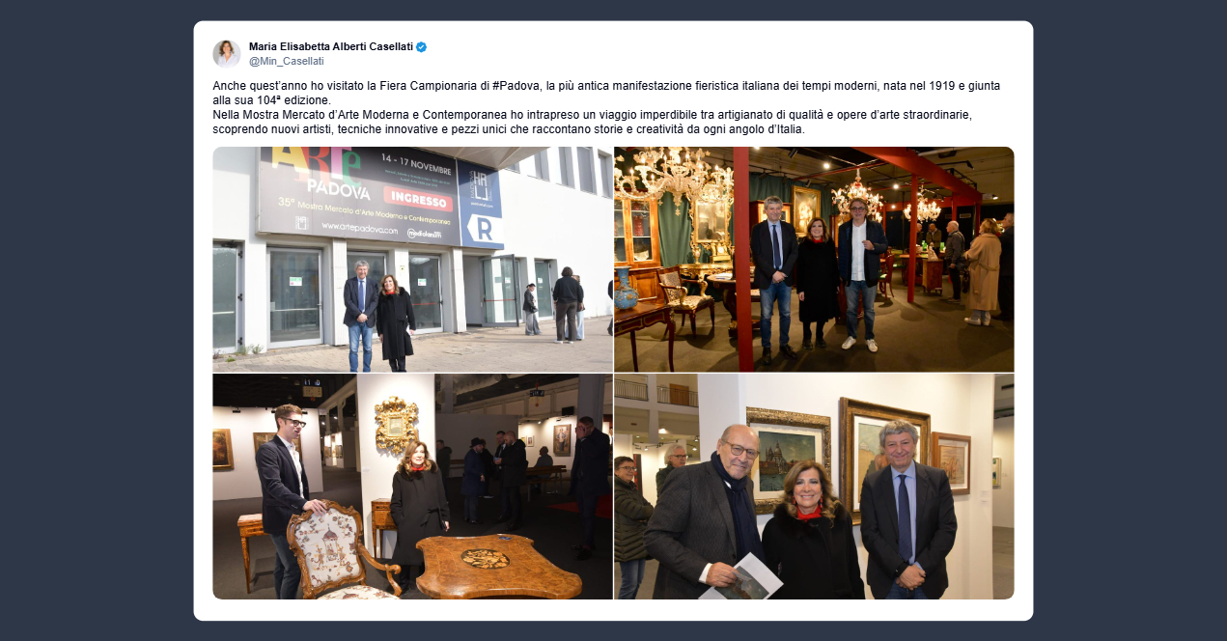Image resolution: width=1227 pixels, height=641 pixels.
Task: Click the tweet text about Fiera Campionaria
Action: [606, 107]
